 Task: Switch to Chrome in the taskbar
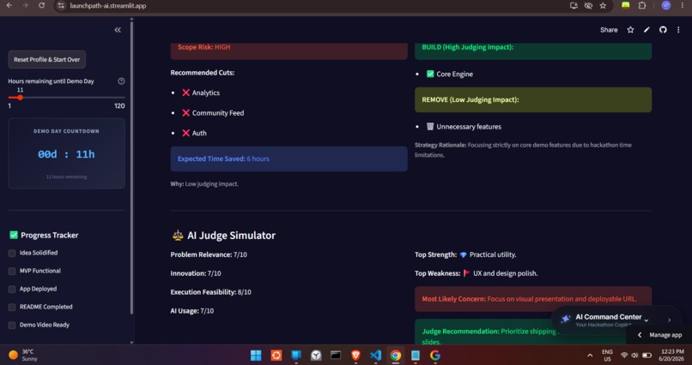point(396,355)
